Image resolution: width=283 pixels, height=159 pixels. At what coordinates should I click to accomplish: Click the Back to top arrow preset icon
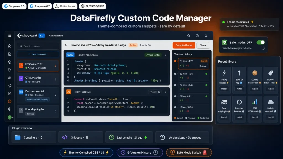click(239, 73)
